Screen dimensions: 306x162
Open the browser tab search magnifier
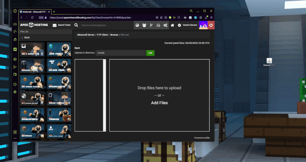pyautogui.click(x=191, y=11)
